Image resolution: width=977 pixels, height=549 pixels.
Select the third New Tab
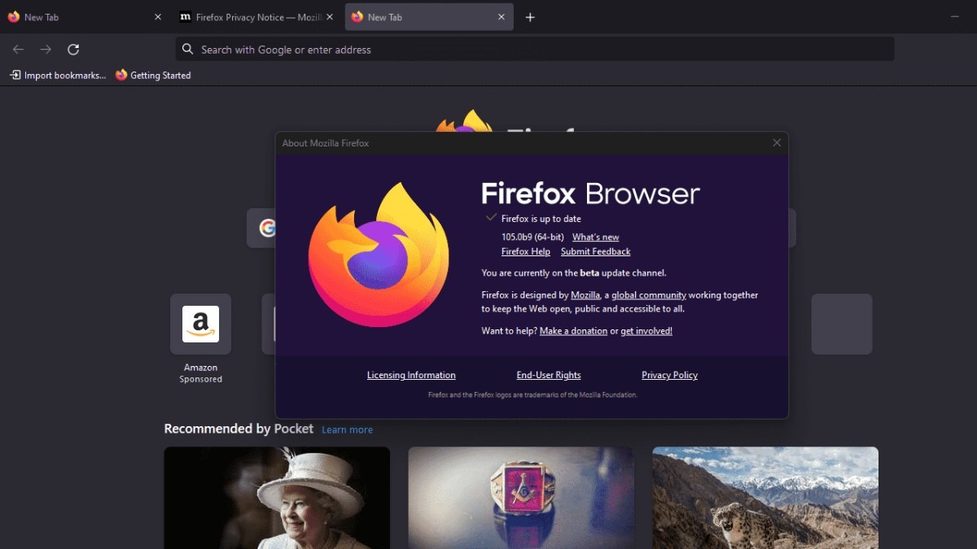pyautogui.click(x=429, y=17)
